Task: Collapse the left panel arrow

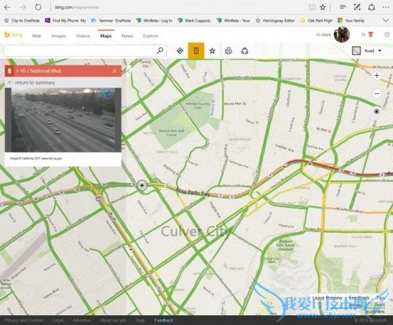Action: tap(128, 71)
